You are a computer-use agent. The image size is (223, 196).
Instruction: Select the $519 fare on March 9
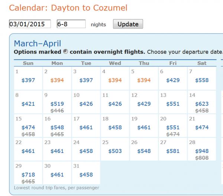pos(57,104)
